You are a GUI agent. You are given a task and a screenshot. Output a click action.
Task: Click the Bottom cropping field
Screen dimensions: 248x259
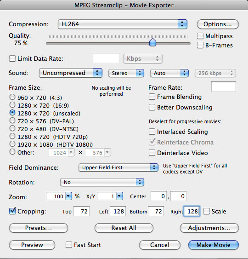pos(156,211)
